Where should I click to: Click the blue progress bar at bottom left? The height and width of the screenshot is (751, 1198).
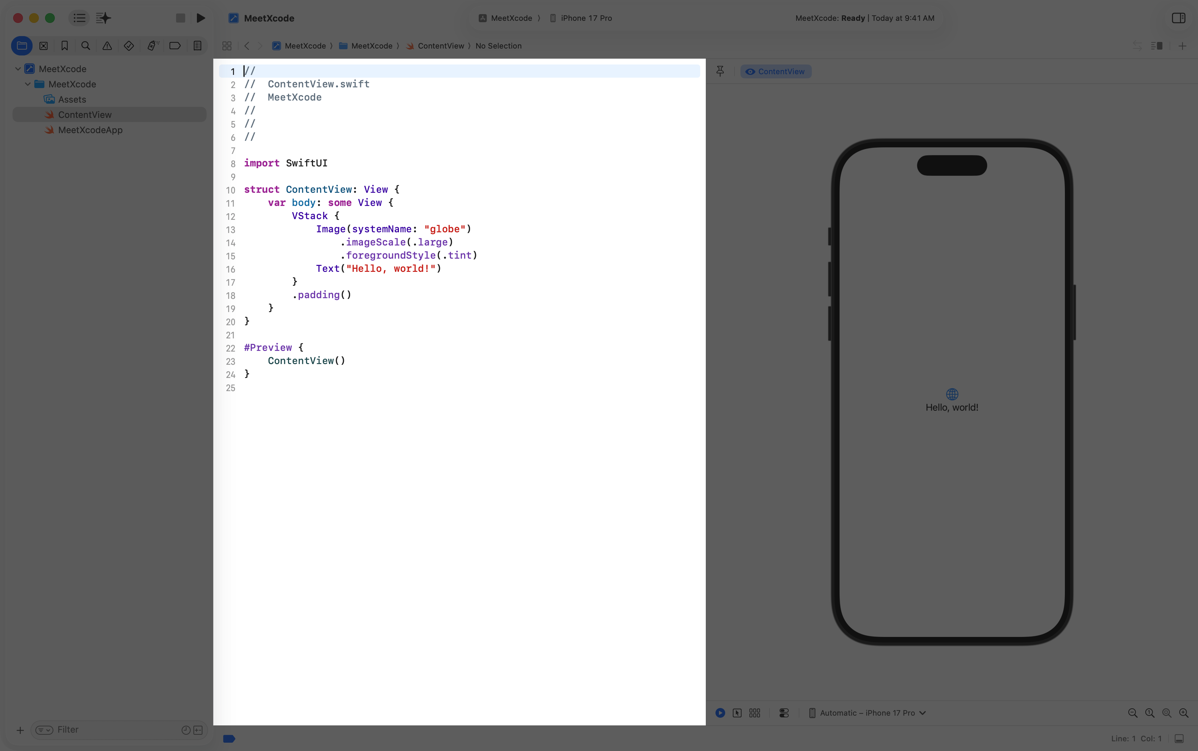(229, 739)
